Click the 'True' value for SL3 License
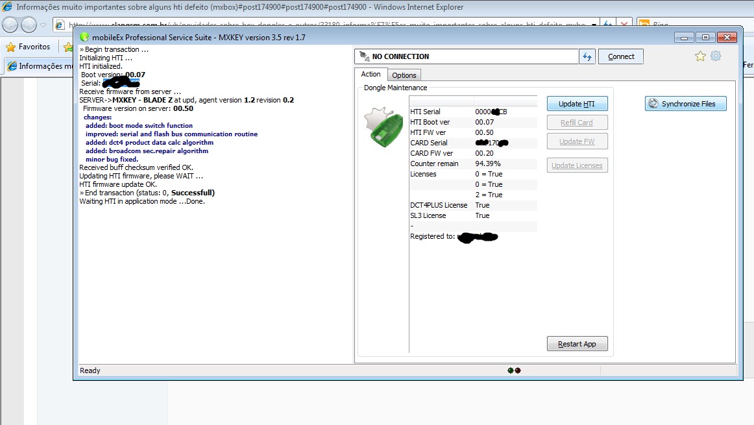The height and width of the screenshot is (425, 754). 482,215
